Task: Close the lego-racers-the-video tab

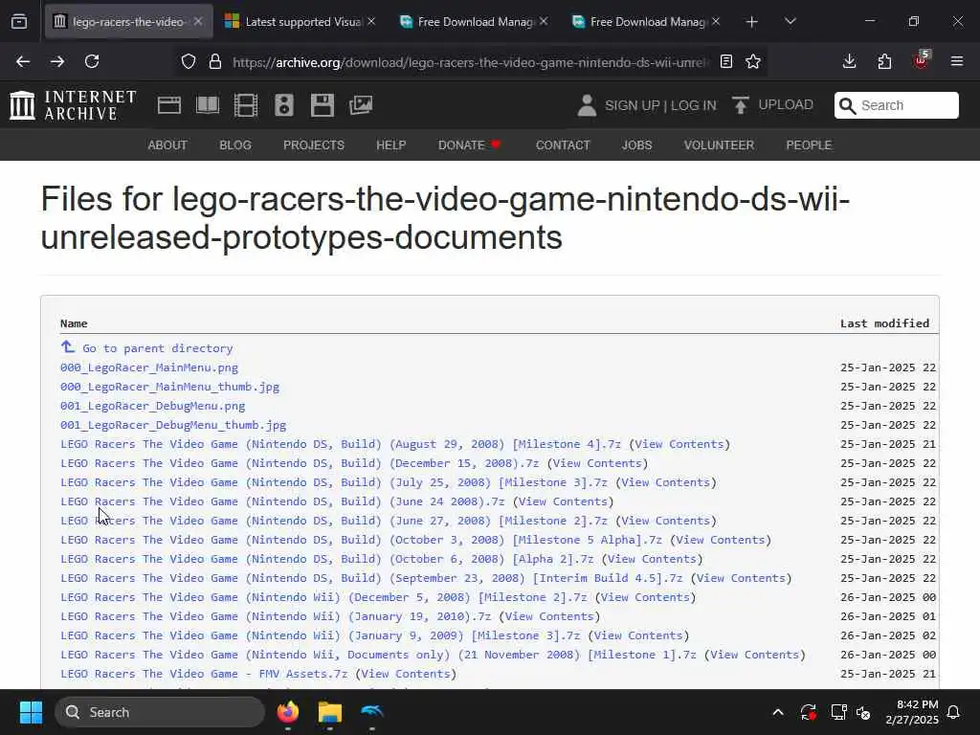Action: coord(198,21)
